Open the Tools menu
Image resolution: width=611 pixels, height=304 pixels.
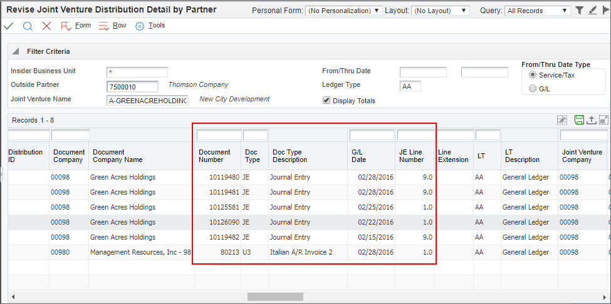click(x=150, y=26)
